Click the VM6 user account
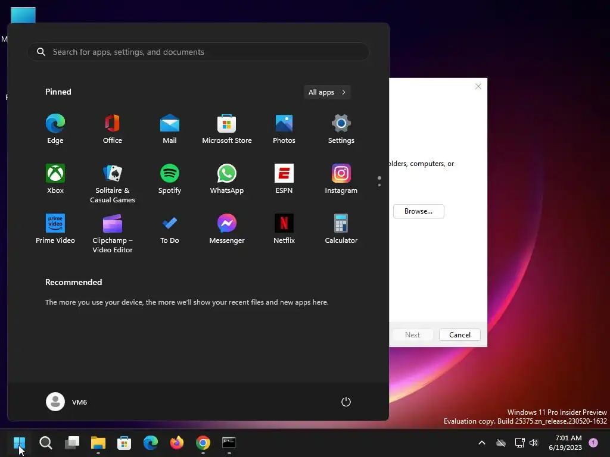Viewport: 610px width, 457px height. coord(67,402)
